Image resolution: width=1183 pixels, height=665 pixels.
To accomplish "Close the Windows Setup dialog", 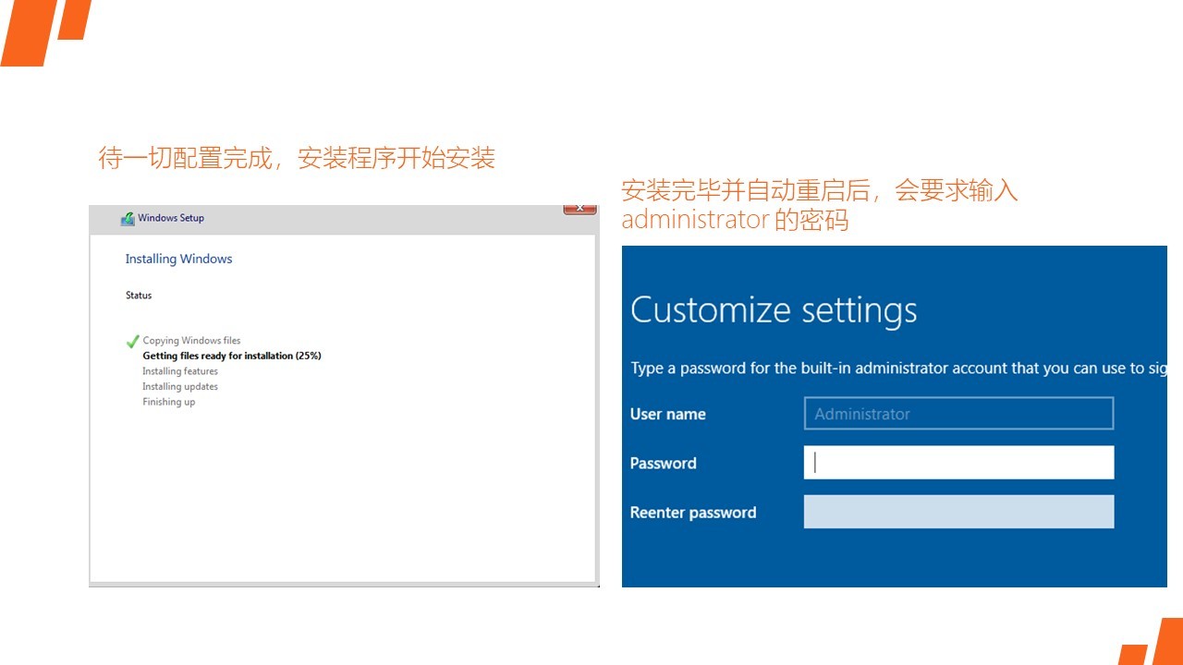I will point(579,210).
